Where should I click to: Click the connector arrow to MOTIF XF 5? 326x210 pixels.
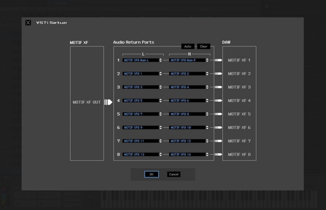coord(218,114)
